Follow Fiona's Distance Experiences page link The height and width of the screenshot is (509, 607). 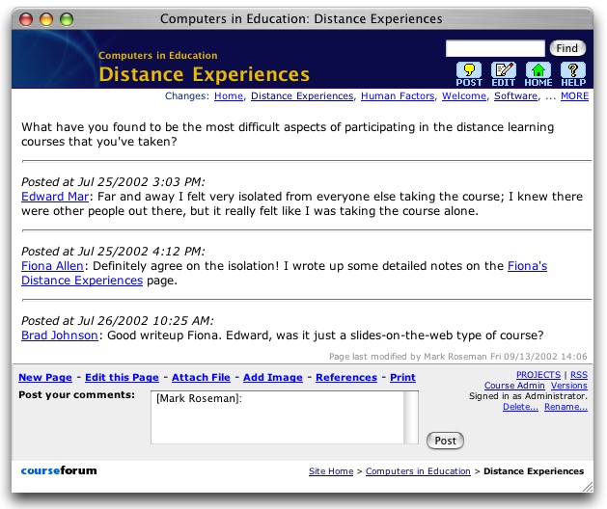82,281
